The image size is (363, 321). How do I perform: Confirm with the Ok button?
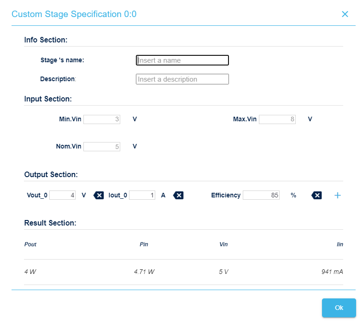[x=339, y=308]
